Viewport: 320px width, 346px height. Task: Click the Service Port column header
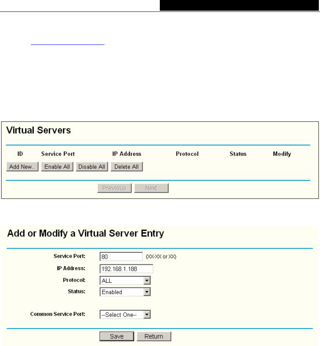58,154
